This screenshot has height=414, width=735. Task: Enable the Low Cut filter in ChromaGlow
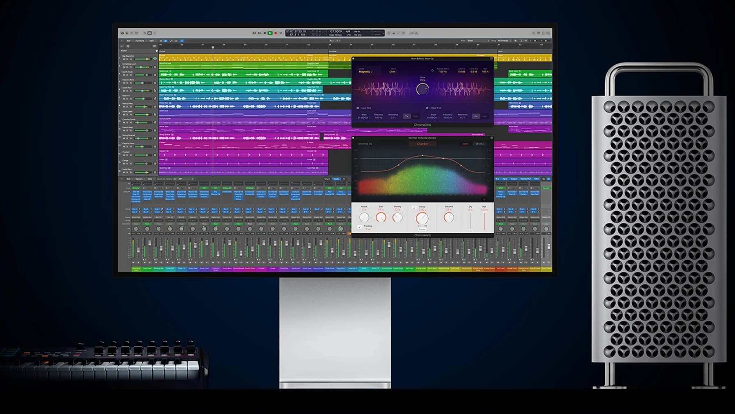(x=358, y=108)
